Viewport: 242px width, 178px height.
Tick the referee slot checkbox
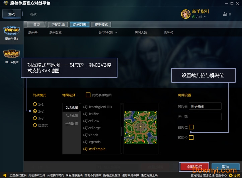tap(191, 127)
